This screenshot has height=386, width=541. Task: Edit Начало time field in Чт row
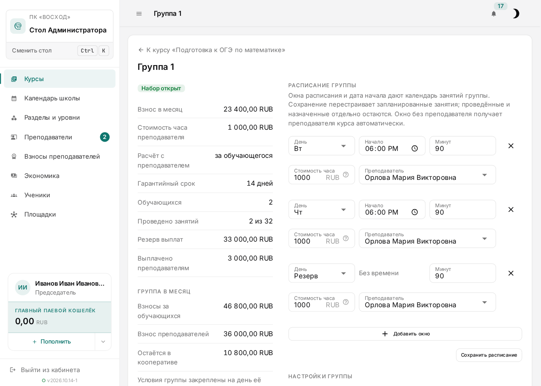[392, 210]
